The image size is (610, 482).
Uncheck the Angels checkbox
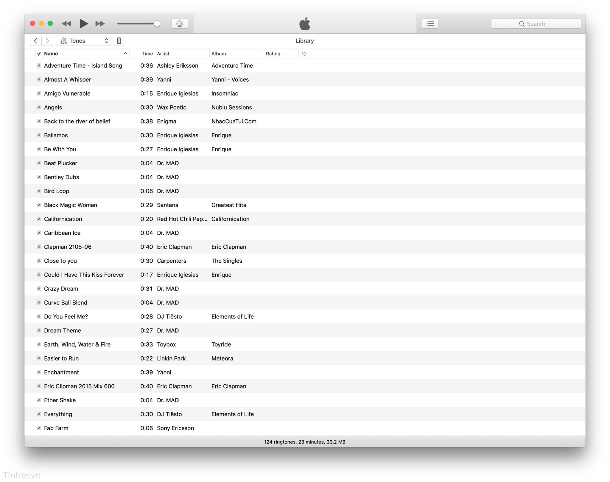tap(39, 107)
